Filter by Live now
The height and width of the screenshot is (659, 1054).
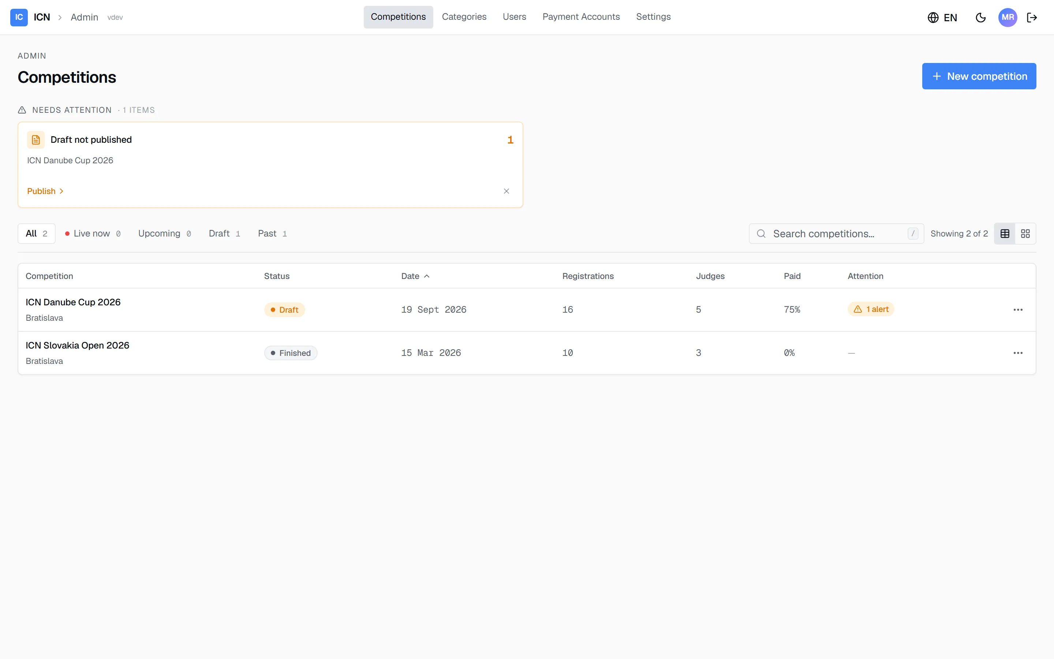[x=93, y=234]
